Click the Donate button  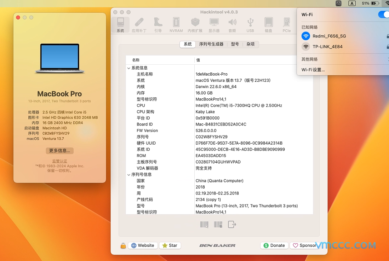point(274,246)
